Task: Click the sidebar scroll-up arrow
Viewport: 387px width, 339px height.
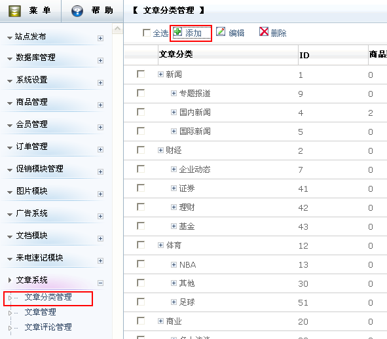Action: point(117,29)
